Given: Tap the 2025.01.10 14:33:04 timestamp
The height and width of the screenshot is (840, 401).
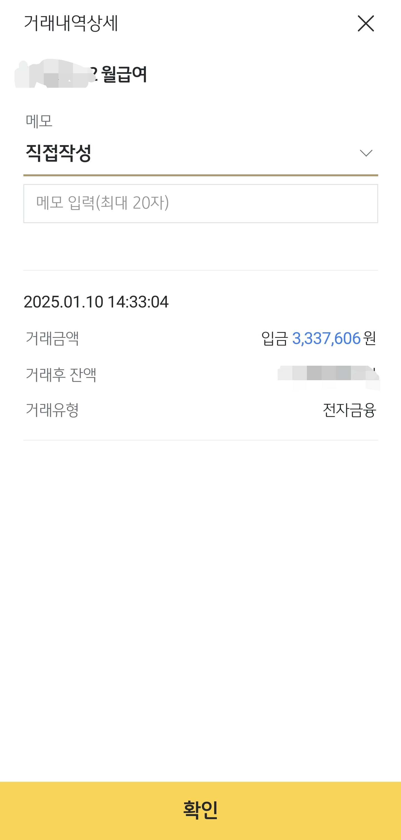Looking at the screenshot, I should (96, 302).
